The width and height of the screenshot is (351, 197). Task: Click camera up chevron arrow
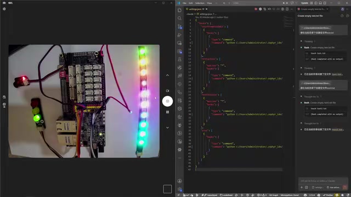tap(167, 76)
